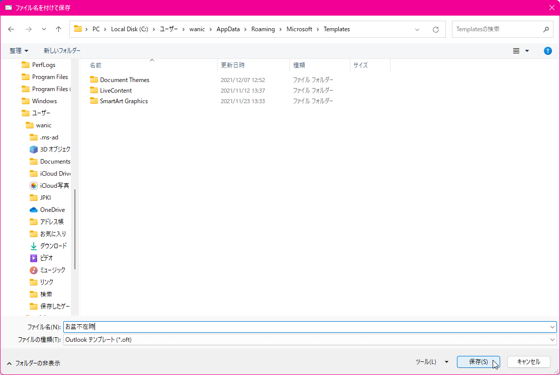Select PerfLogs in the folder tree
Screen dimensions: 560x375
click(x=44, y=65)
